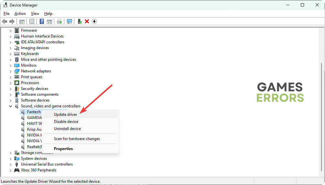Expand the IDE ATA/ATAPI controllers node
The height and width of the screenshot is (185, 325).
(x=10, y=42)
